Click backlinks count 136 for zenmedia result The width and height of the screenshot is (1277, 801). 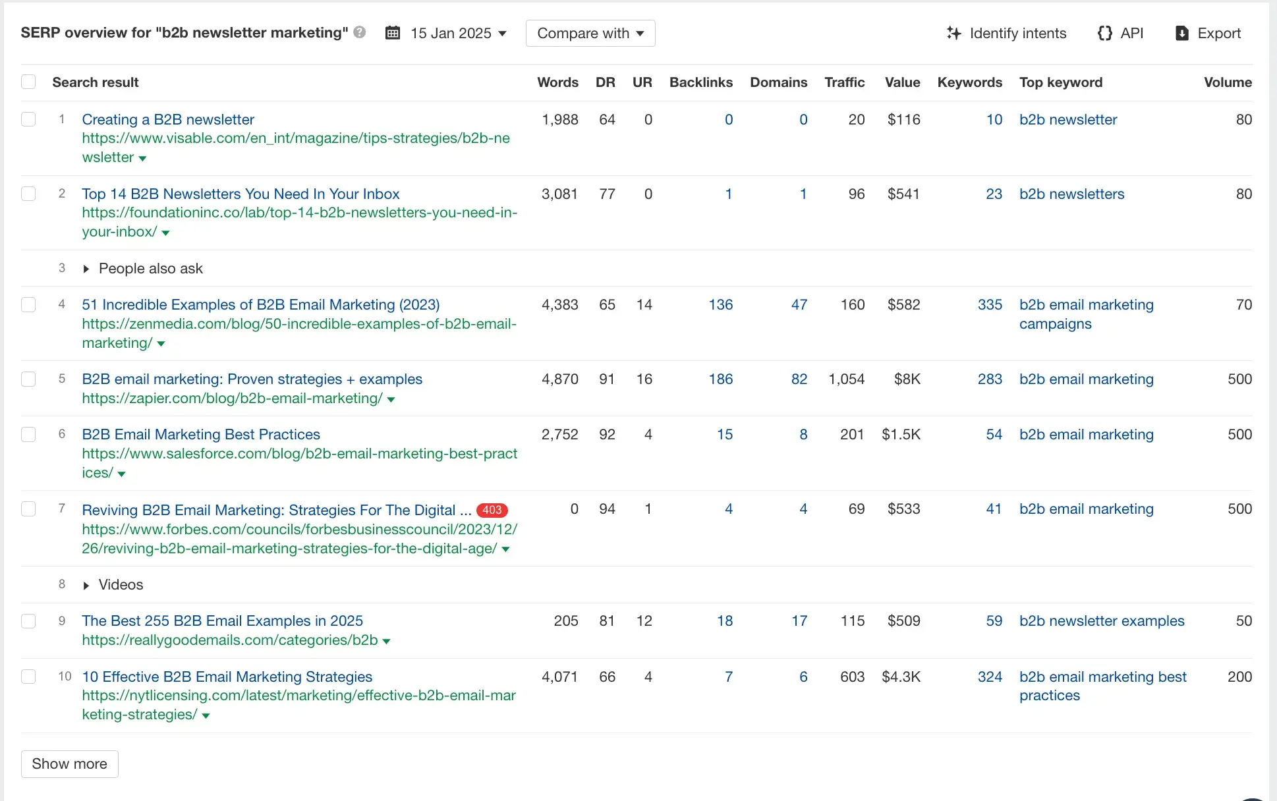[720, 304]
